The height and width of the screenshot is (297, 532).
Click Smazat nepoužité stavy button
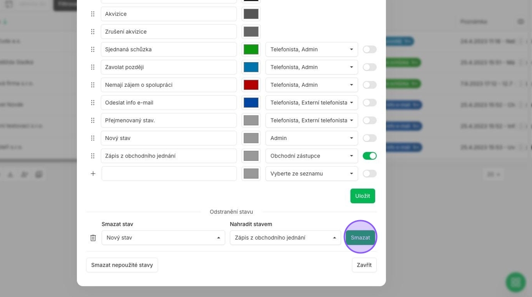122,265
